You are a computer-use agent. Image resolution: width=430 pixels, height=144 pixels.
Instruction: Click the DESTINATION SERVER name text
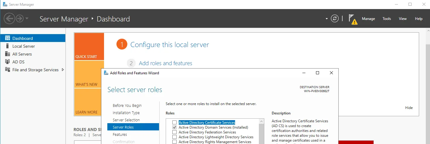coord(317,91)
